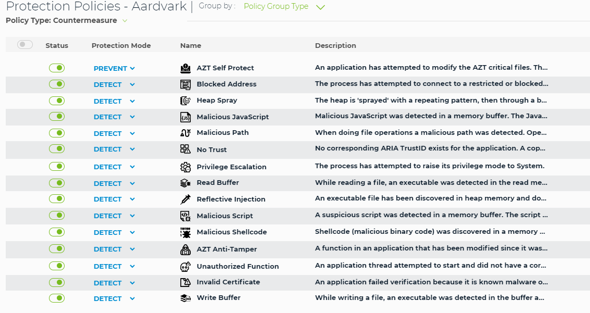Toggle Malicious JavaScript policy status
This screenshot has height=313, width=590.
pyautogui.click(x=57, y=117)
